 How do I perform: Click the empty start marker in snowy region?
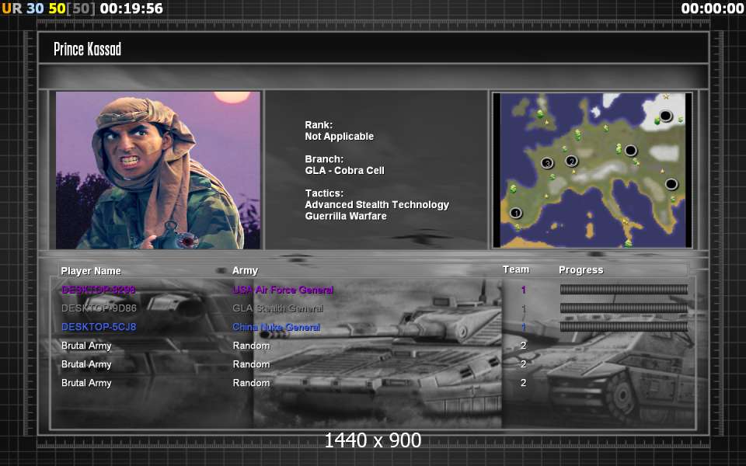(665, 116)
